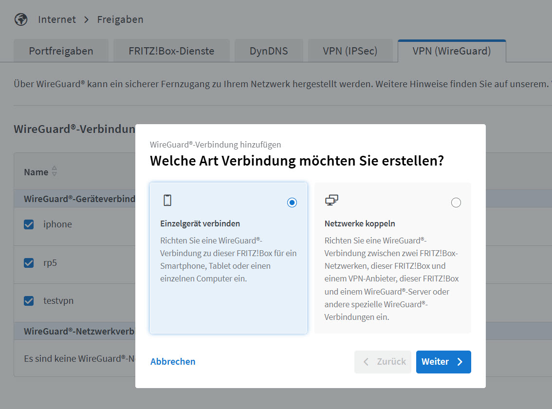Toggle the rp5 connection checkbox

coord(29,263)
